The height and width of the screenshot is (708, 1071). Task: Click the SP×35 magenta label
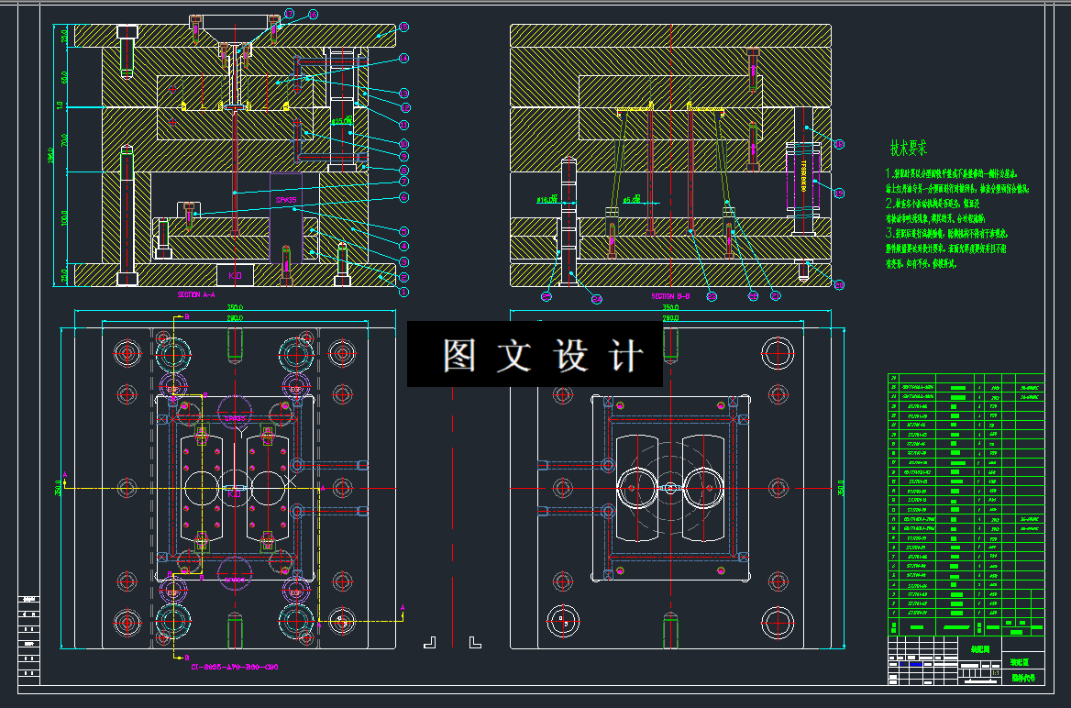click(286, 200)
